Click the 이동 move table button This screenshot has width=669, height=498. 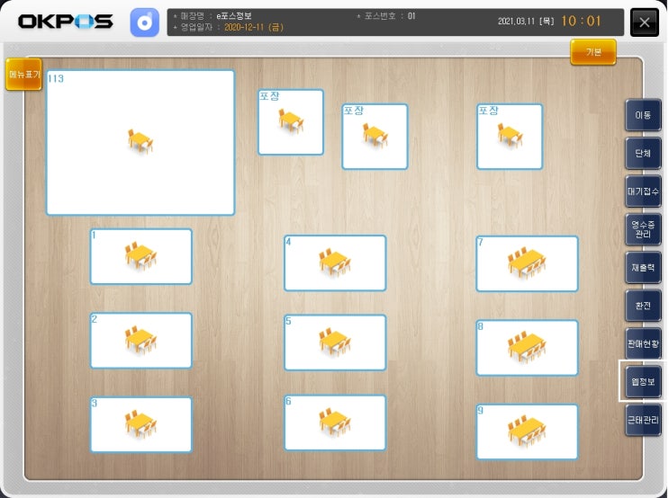coord(644,115)
